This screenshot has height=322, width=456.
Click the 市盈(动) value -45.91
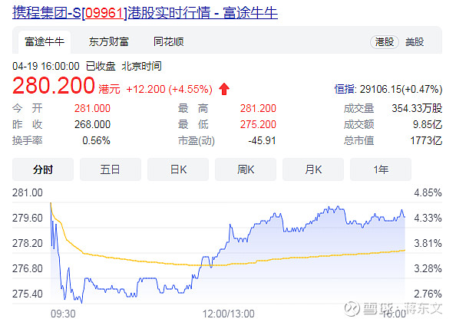(262, 140)
